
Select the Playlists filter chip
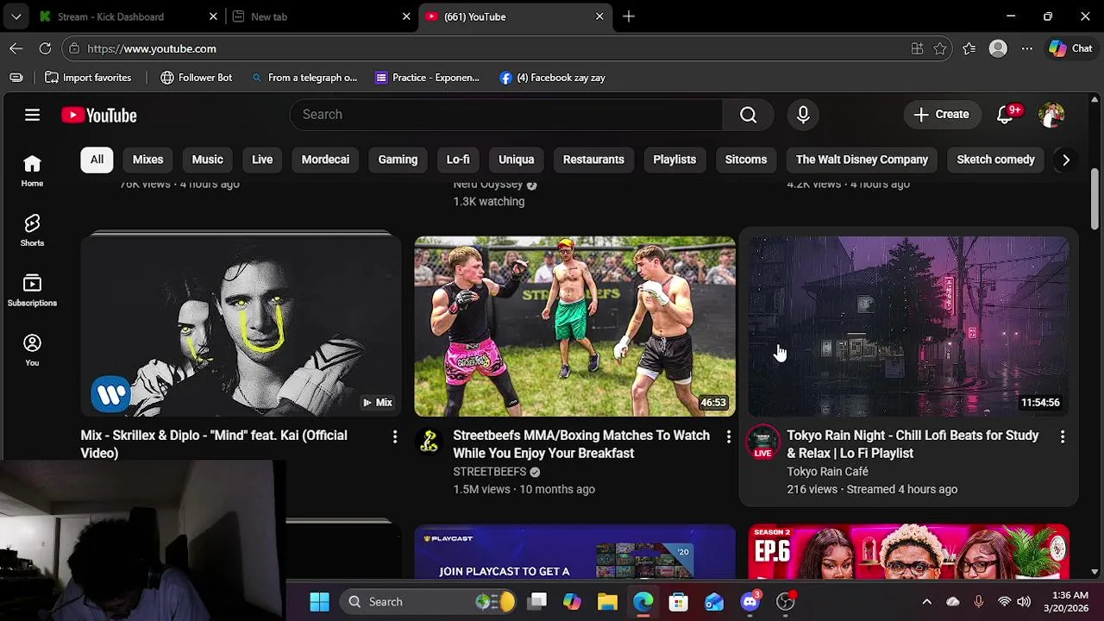tap(674, 160)
